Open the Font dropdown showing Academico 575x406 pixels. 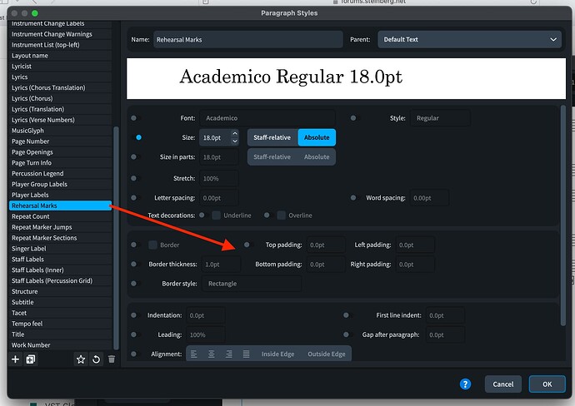[267, 118]
